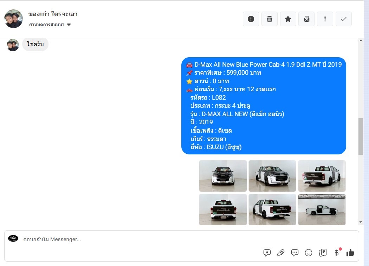Open emoji picker smiley icon

(x=309, y=253)
